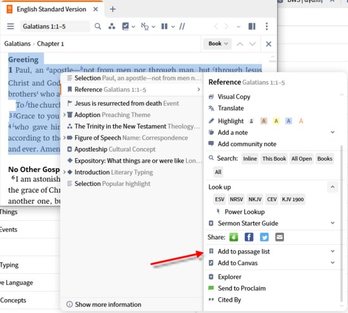Toggle the reading view layout icon

252,27
